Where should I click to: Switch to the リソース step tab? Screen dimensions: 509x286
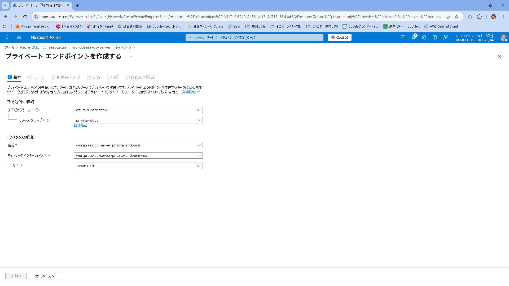[36, 77]
